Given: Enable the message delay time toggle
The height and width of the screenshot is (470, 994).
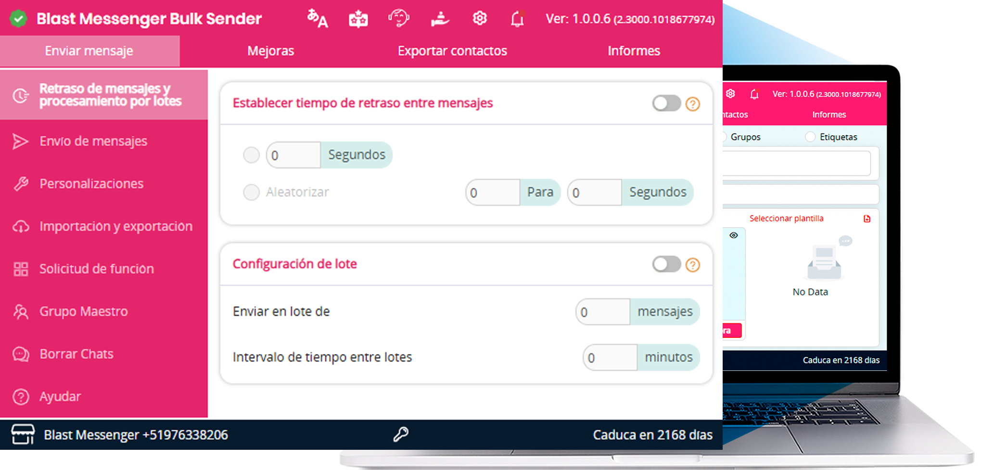Looking at the screenshot, I should point(666,103).
